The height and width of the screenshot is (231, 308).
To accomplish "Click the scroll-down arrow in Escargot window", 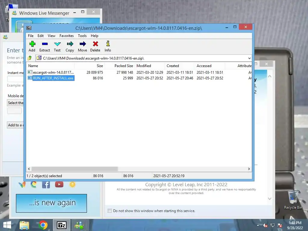I will pos(270,199).
